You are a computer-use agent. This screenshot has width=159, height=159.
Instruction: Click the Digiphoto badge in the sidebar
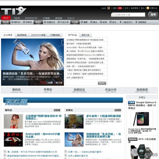coord(132,139)
